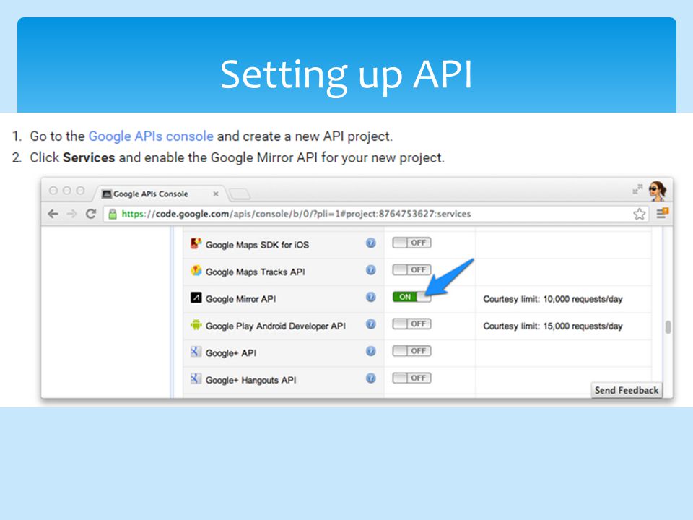Toggle the Google Mirror API ON switch
The height and width of the screenshot is (520, 693).
[412, 297]
